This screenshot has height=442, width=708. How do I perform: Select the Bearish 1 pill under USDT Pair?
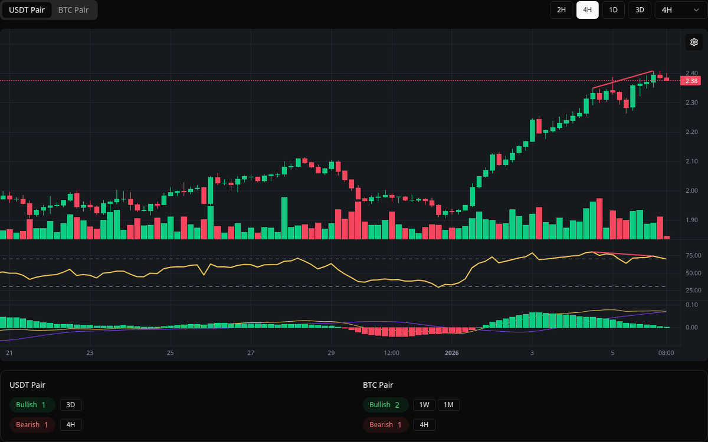(x=32, y=424)
